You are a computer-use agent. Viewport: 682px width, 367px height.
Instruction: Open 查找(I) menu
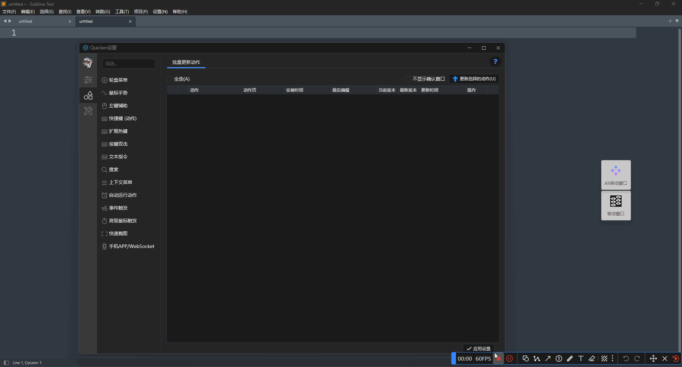point(65,12)
